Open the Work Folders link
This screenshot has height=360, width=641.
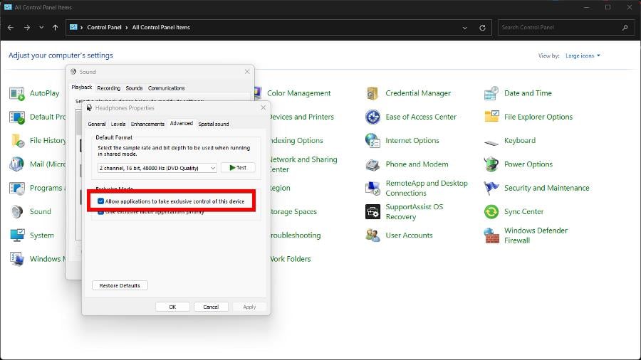click(x=291, y=259)
